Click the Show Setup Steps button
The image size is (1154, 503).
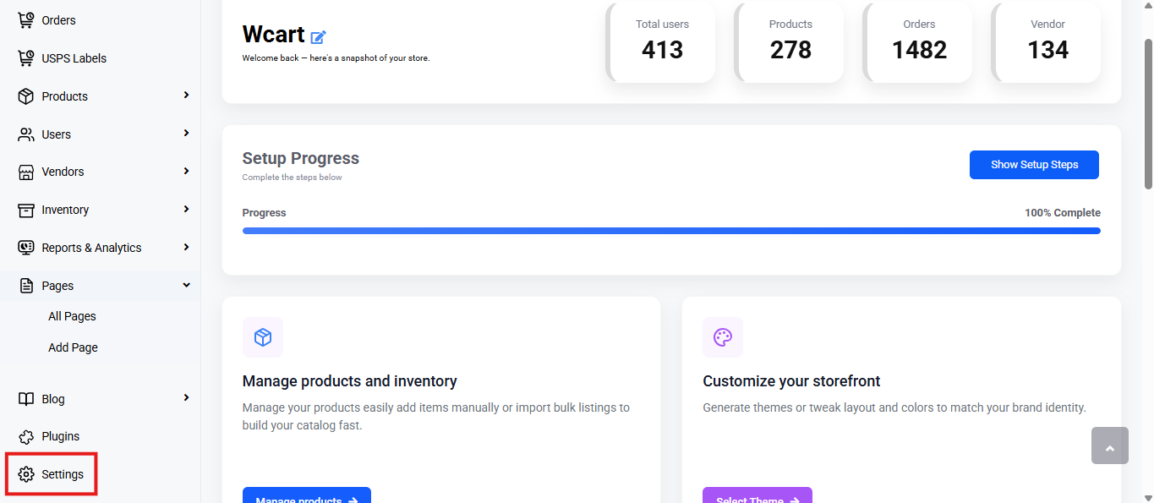(1034, 165)
